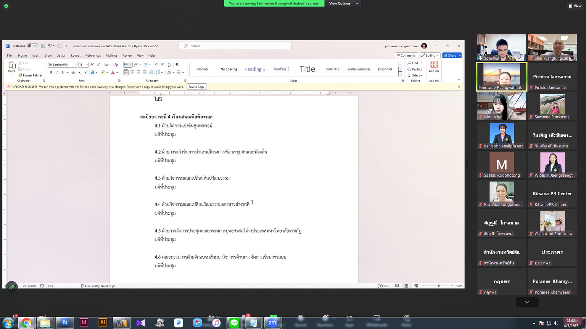Switch to Web Layout view icon
586x329 pixels.
pos(416,286)
